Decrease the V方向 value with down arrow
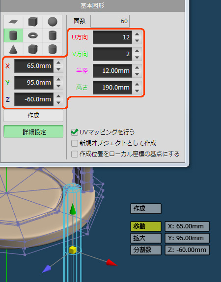This screenshot has width=221, height=282. pyautogui.click(x=137, y=58)
